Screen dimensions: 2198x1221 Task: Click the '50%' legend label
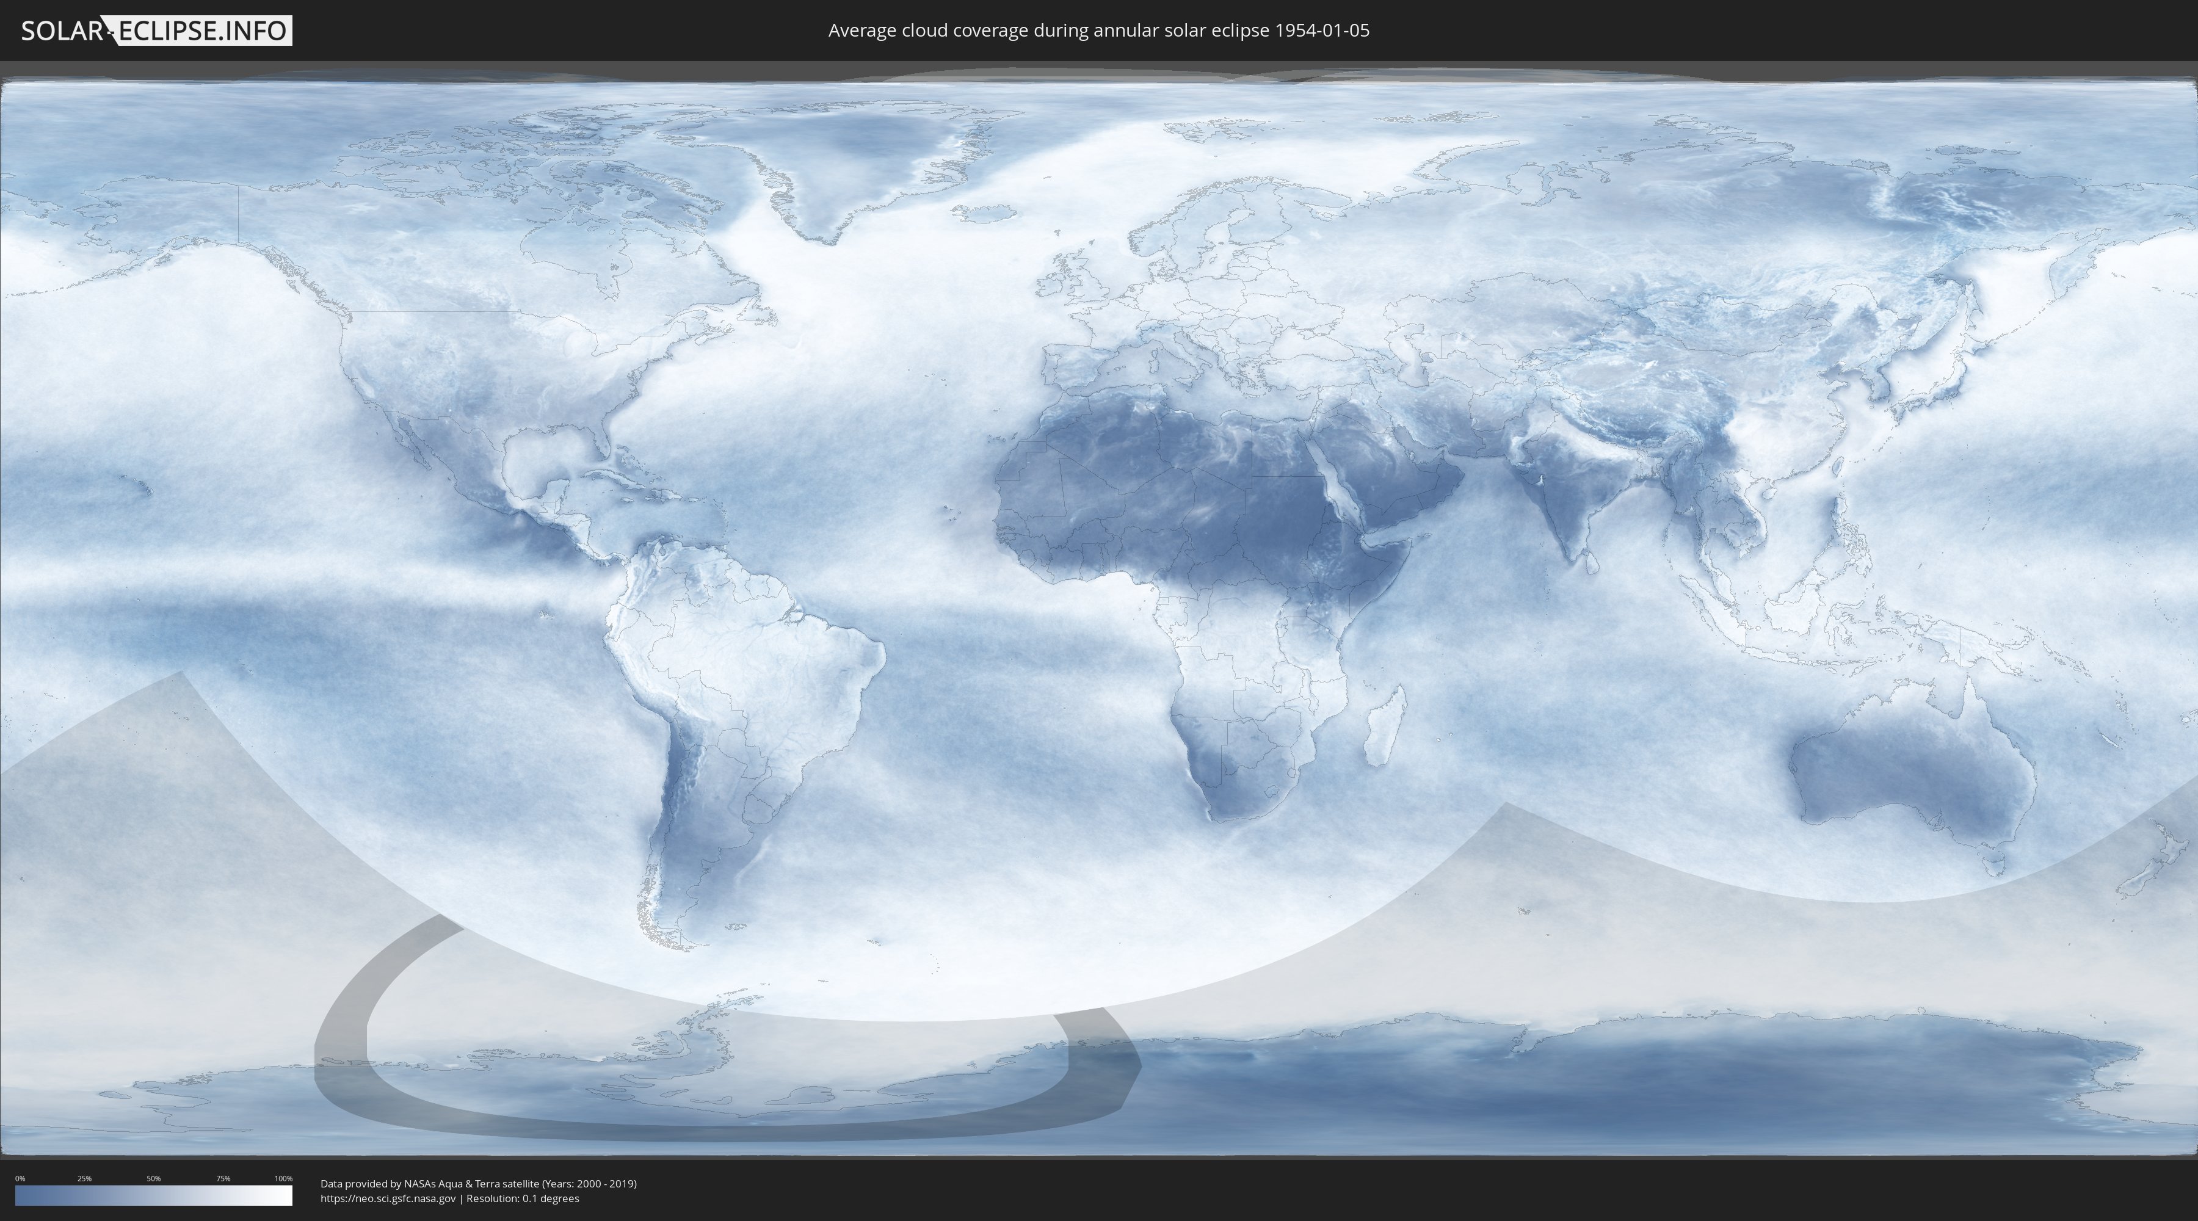click(x=154, y=1178)
